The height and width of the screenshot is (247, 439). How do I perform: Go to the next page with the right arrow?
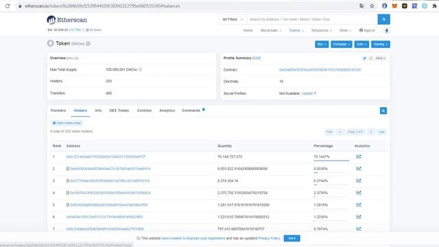[371, 132]
